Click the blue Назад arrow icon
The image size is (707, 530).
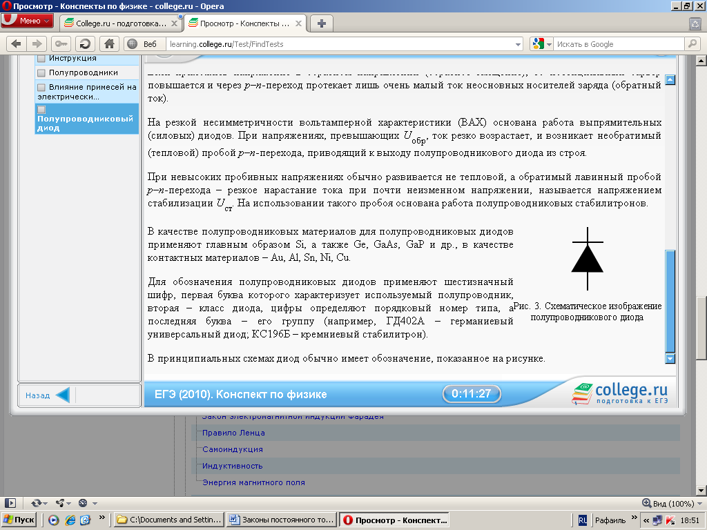pos(62,395)
